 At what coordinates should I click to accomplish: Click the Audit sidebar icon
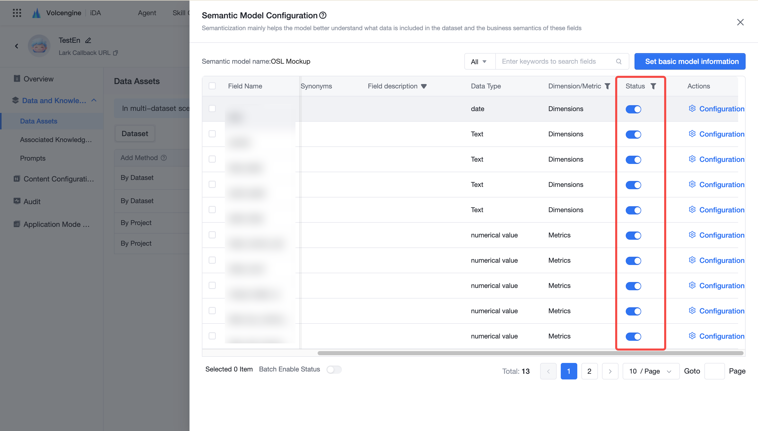(17, 201)
